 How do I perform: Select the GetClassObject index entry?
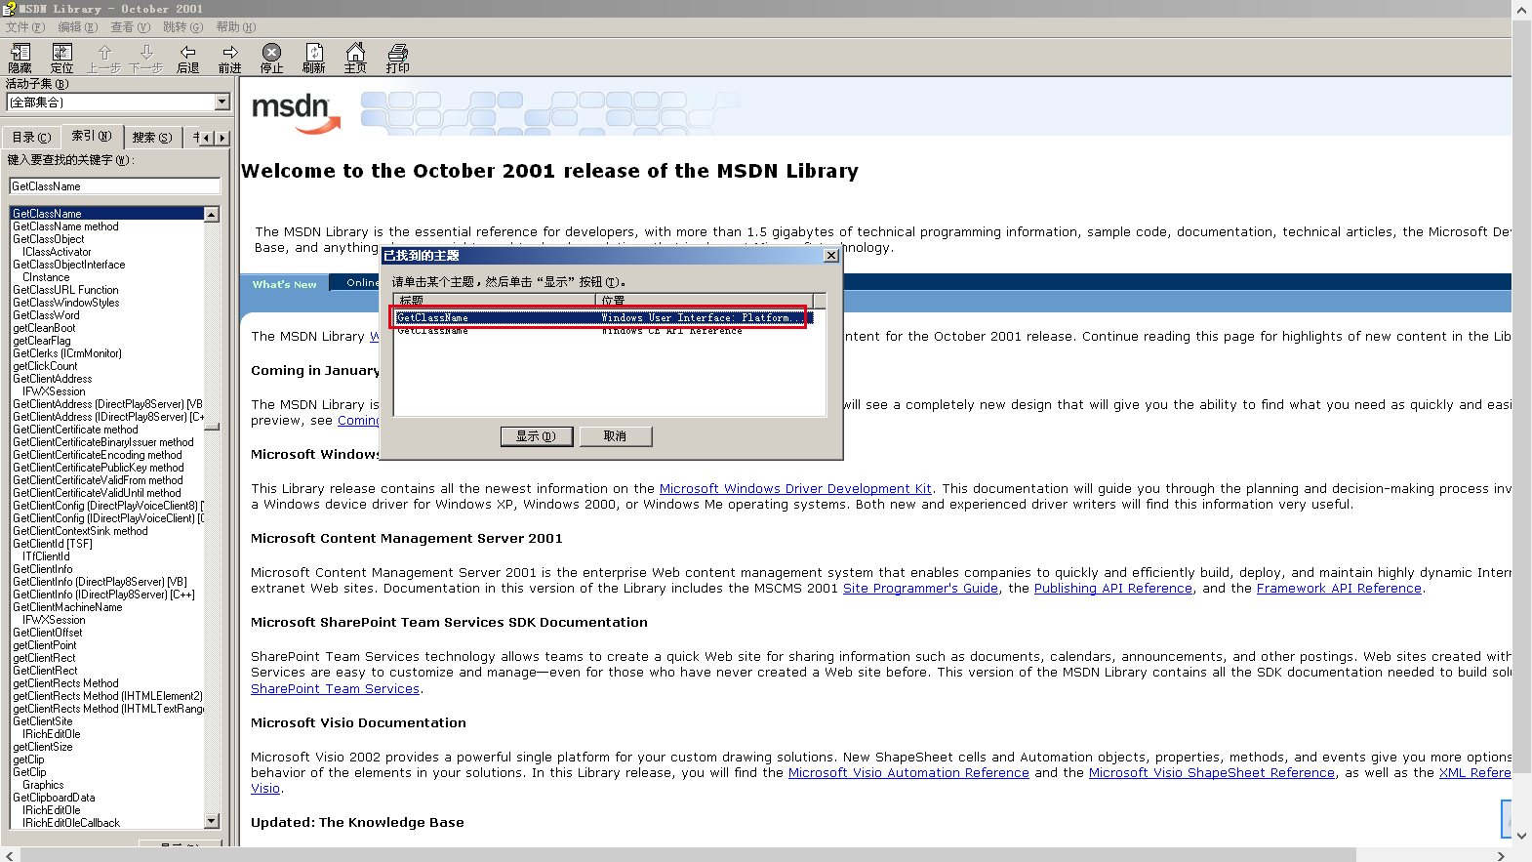(x=49, y=239)
